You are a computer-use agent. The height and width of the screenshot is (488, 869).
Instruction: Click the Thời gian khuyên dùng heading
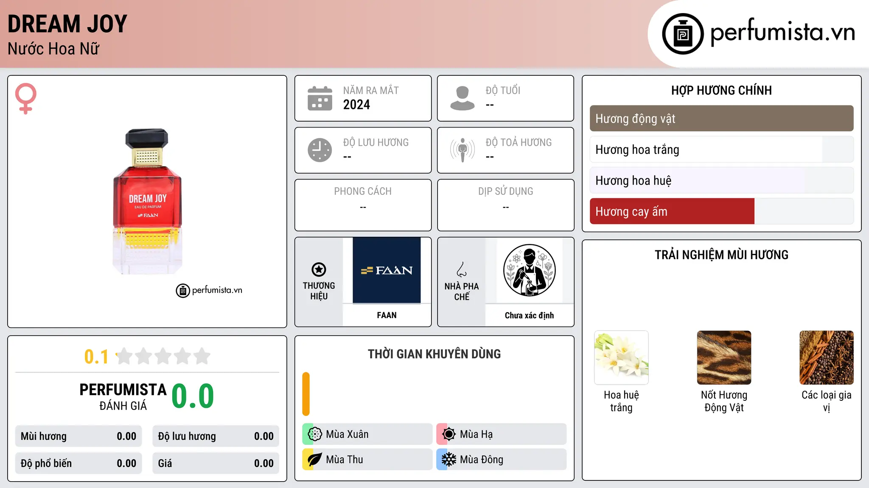pyautogui.click(x=434, y=354)
